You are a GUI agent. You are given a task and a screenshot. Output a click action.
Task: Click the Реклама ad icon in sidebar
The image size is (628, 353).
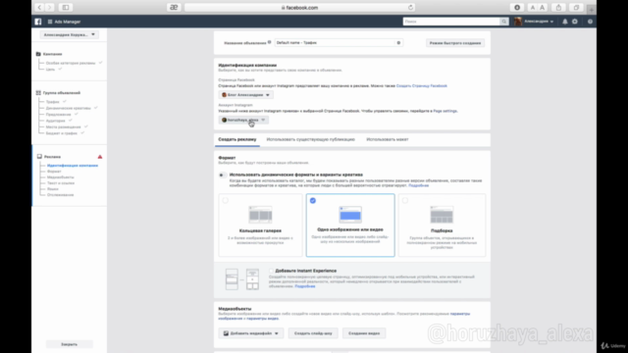(x=39, y=157)
